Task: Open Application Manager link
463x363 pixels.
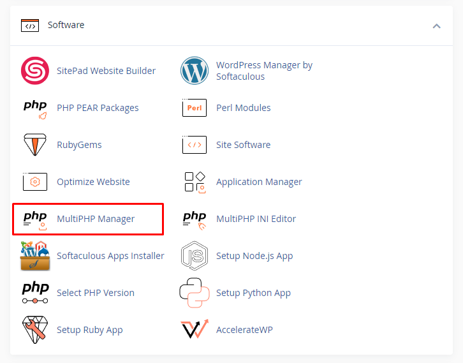Action: [259, 182]
